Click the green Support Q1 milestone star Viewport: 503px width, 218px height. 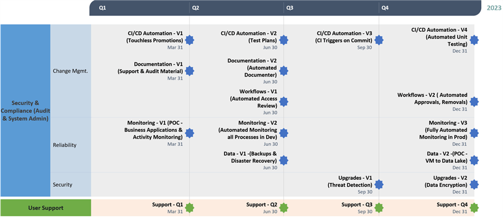point(189,208)
